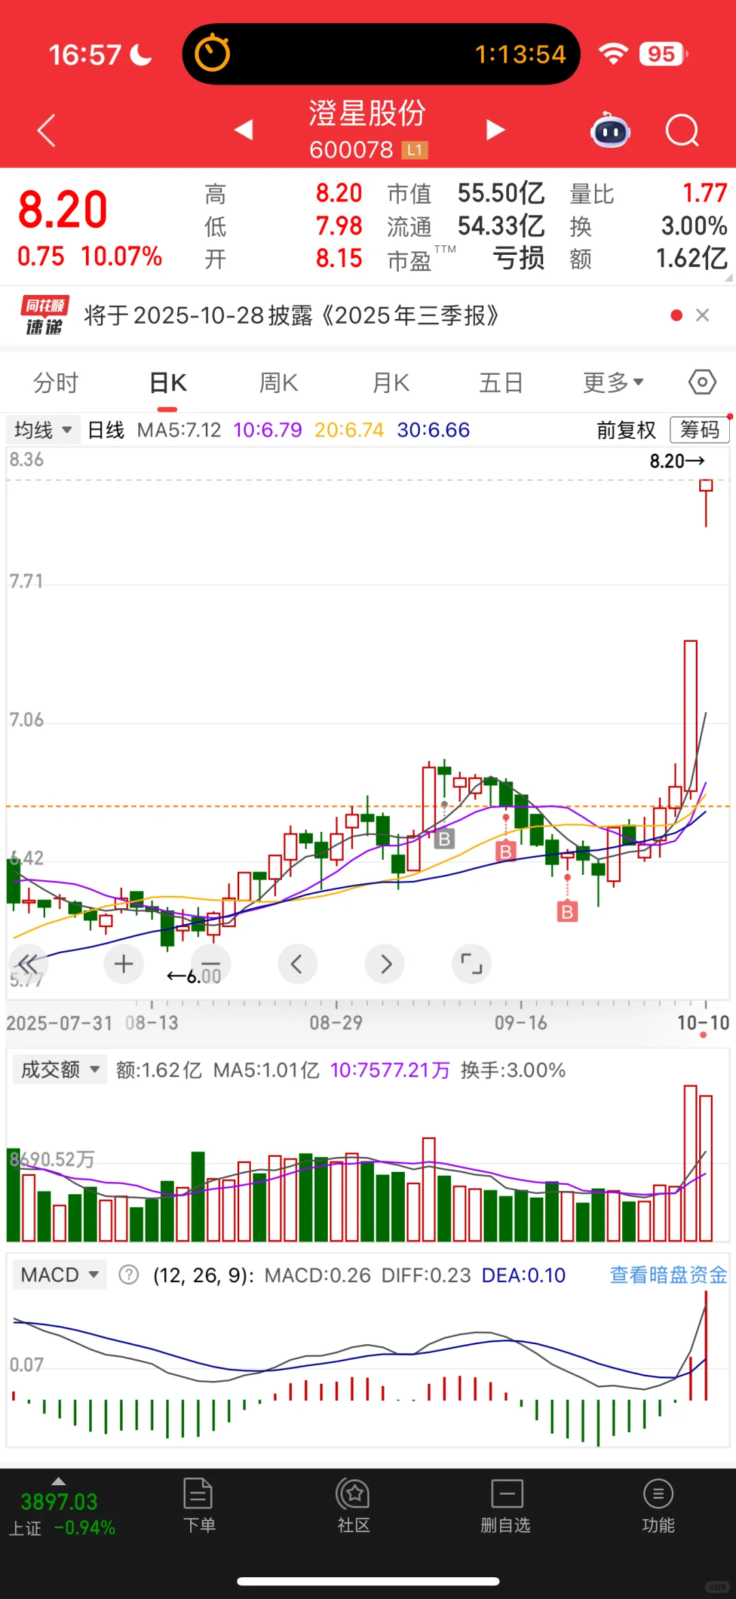Viewport: 736px width, 1599px height.
Task: Tap 10.07% percent change
Action: [x=122, y=257]
